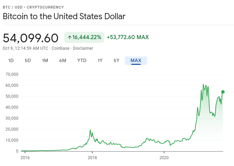Click the 16,444.22% change badge
The width and height of the screenshot is (234, 166).
click(x=84, y=37)
